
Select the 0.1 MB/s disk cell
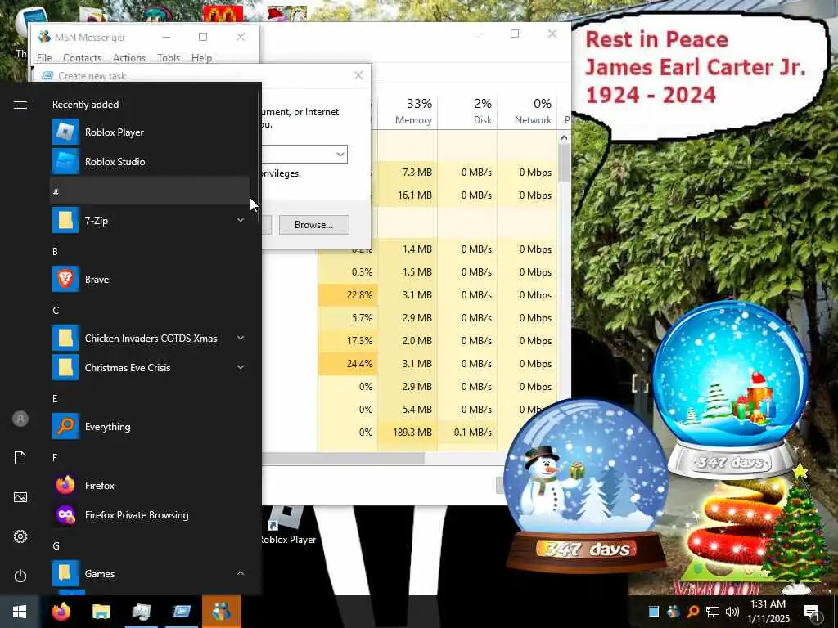point(467,432)
